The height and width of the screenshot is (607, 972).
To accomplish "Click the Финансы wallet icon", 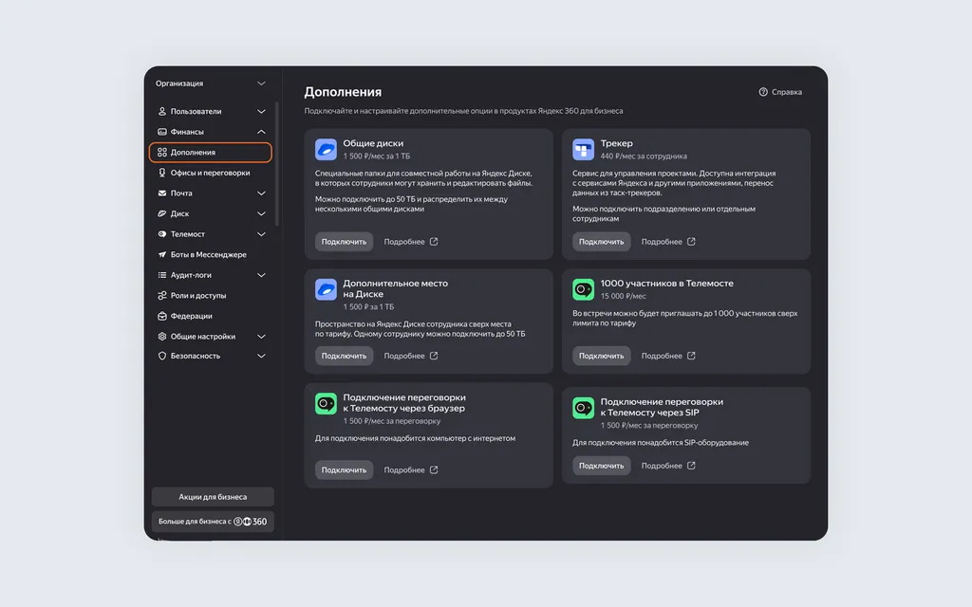I will point(161,132).
